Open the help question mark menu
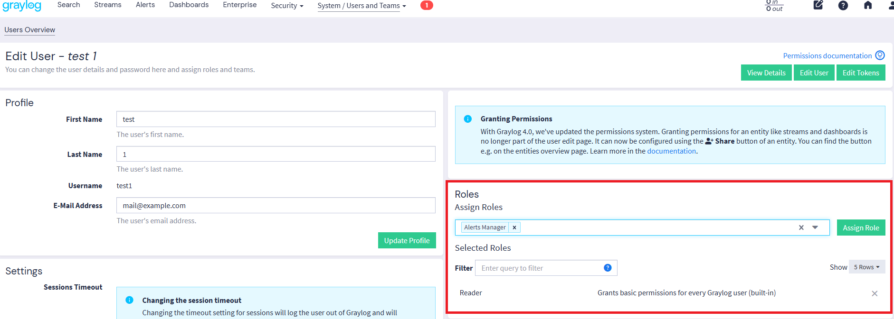The height and width of the screenshot is (319, 894). click(x=843, y=5)
